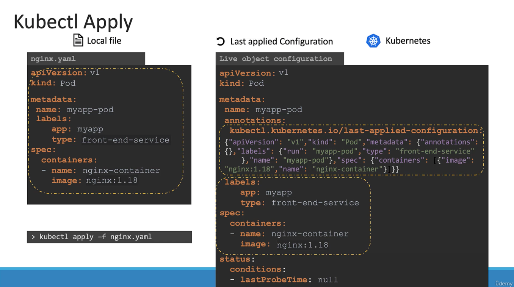Click type: front-end-service in nginx.yaml
The height and width of the screenshot is (287, 514).
tap(111, 140)
